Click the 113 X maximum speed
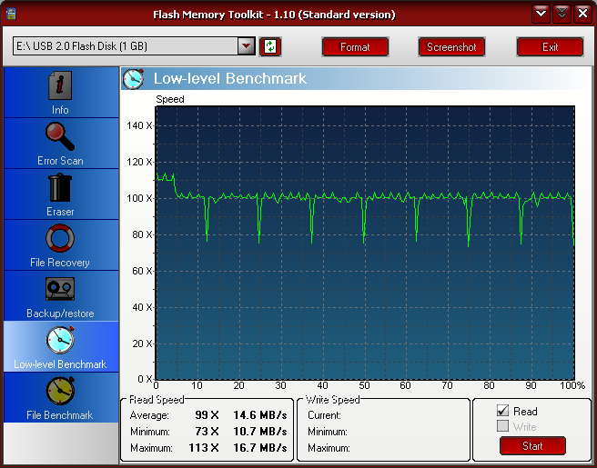 [x=204, y=448]
